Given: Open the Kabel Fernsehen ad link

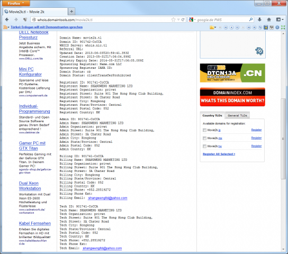Looking at the screenshot, I should pos(35,223).
